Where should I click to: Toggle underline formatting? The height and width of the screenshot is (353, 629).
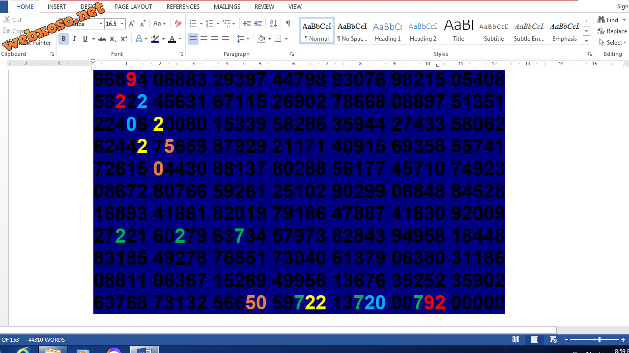(x=85, y=39)
